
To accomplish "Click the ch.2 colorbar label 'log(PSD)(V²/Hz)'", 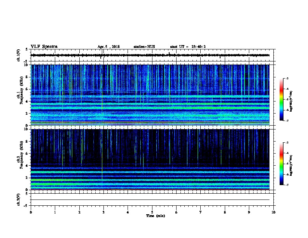I will coord(291,165).
